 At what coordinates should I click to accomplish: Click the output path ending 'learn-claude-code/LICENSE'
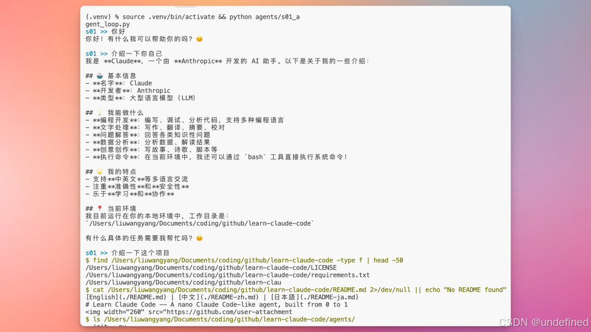211,268
